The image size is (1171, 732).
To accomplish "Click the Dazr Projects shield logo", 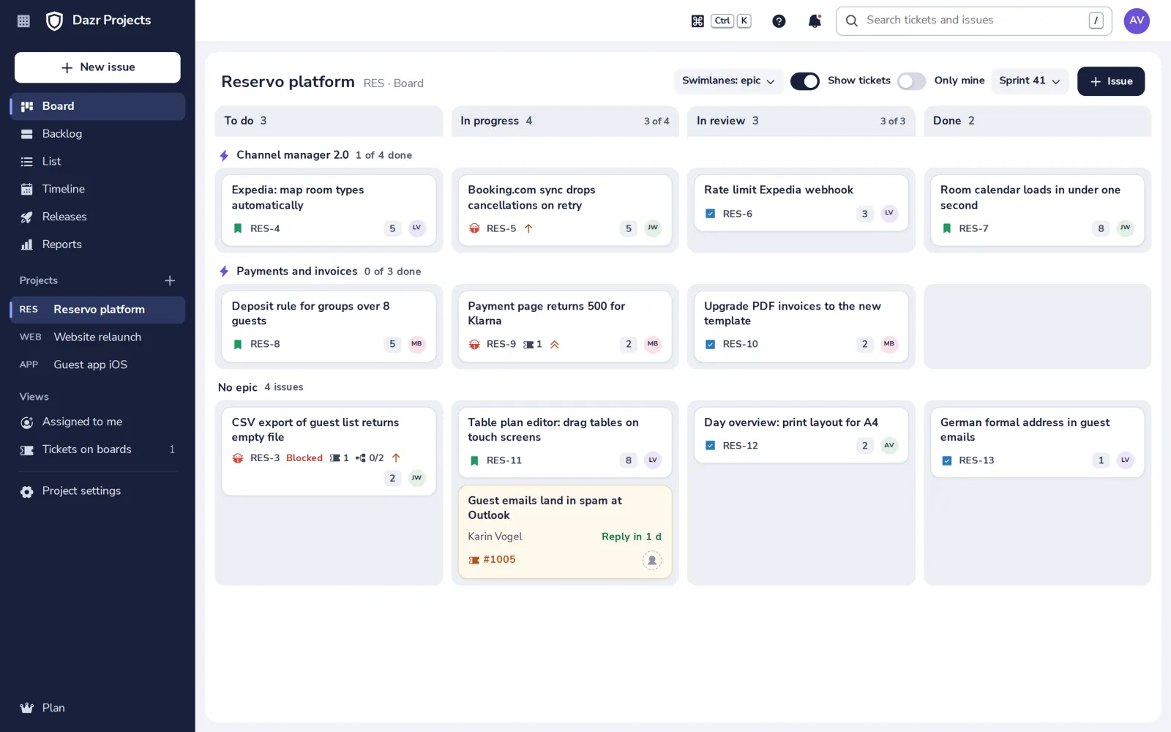I will (54, 21).
